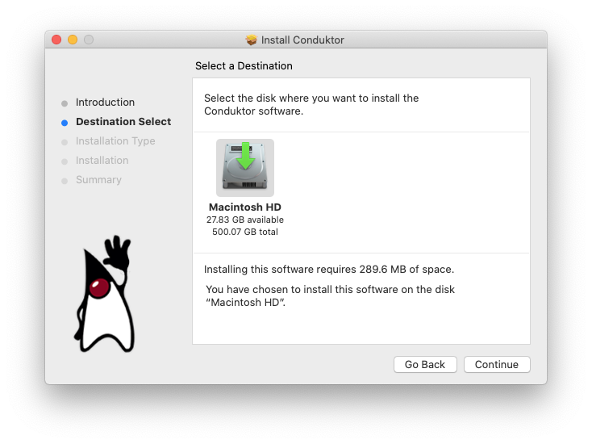The width and height of the screenshot is (592, 444).
Task: Click the gray bullet beside Introduction
Action: point(65,103)
